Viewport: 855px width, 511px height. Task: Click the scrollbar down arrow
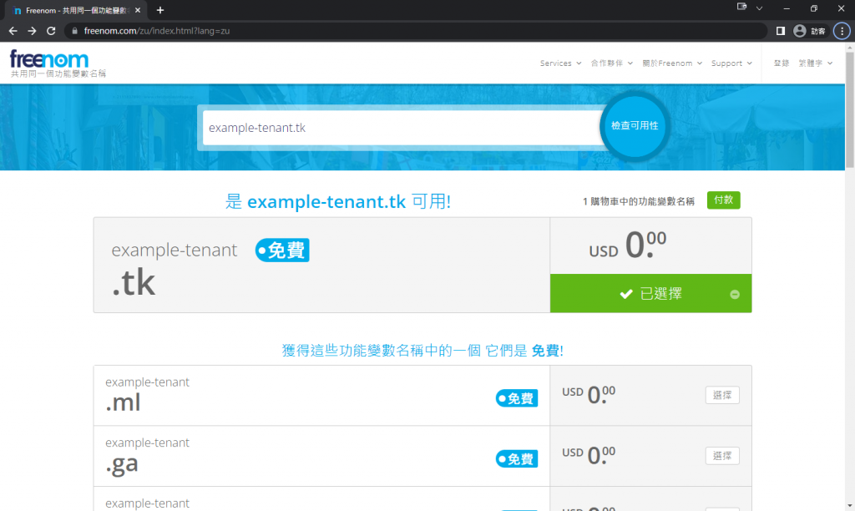pos(849,506)
